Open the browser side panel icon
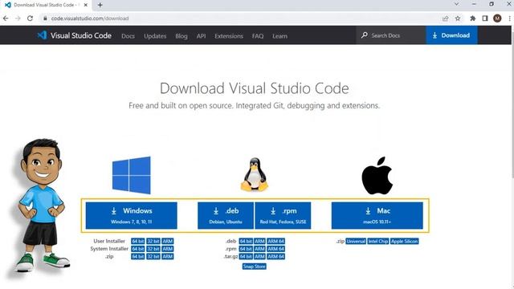 (485, 18)
